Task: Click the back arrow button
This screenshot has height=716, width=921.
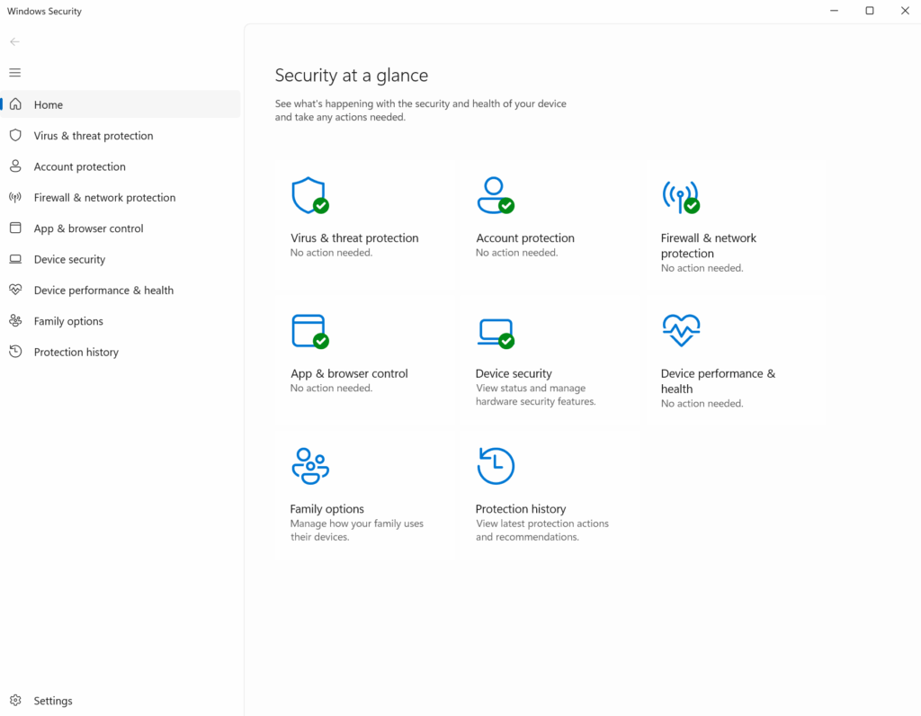Action: point(15,41)
